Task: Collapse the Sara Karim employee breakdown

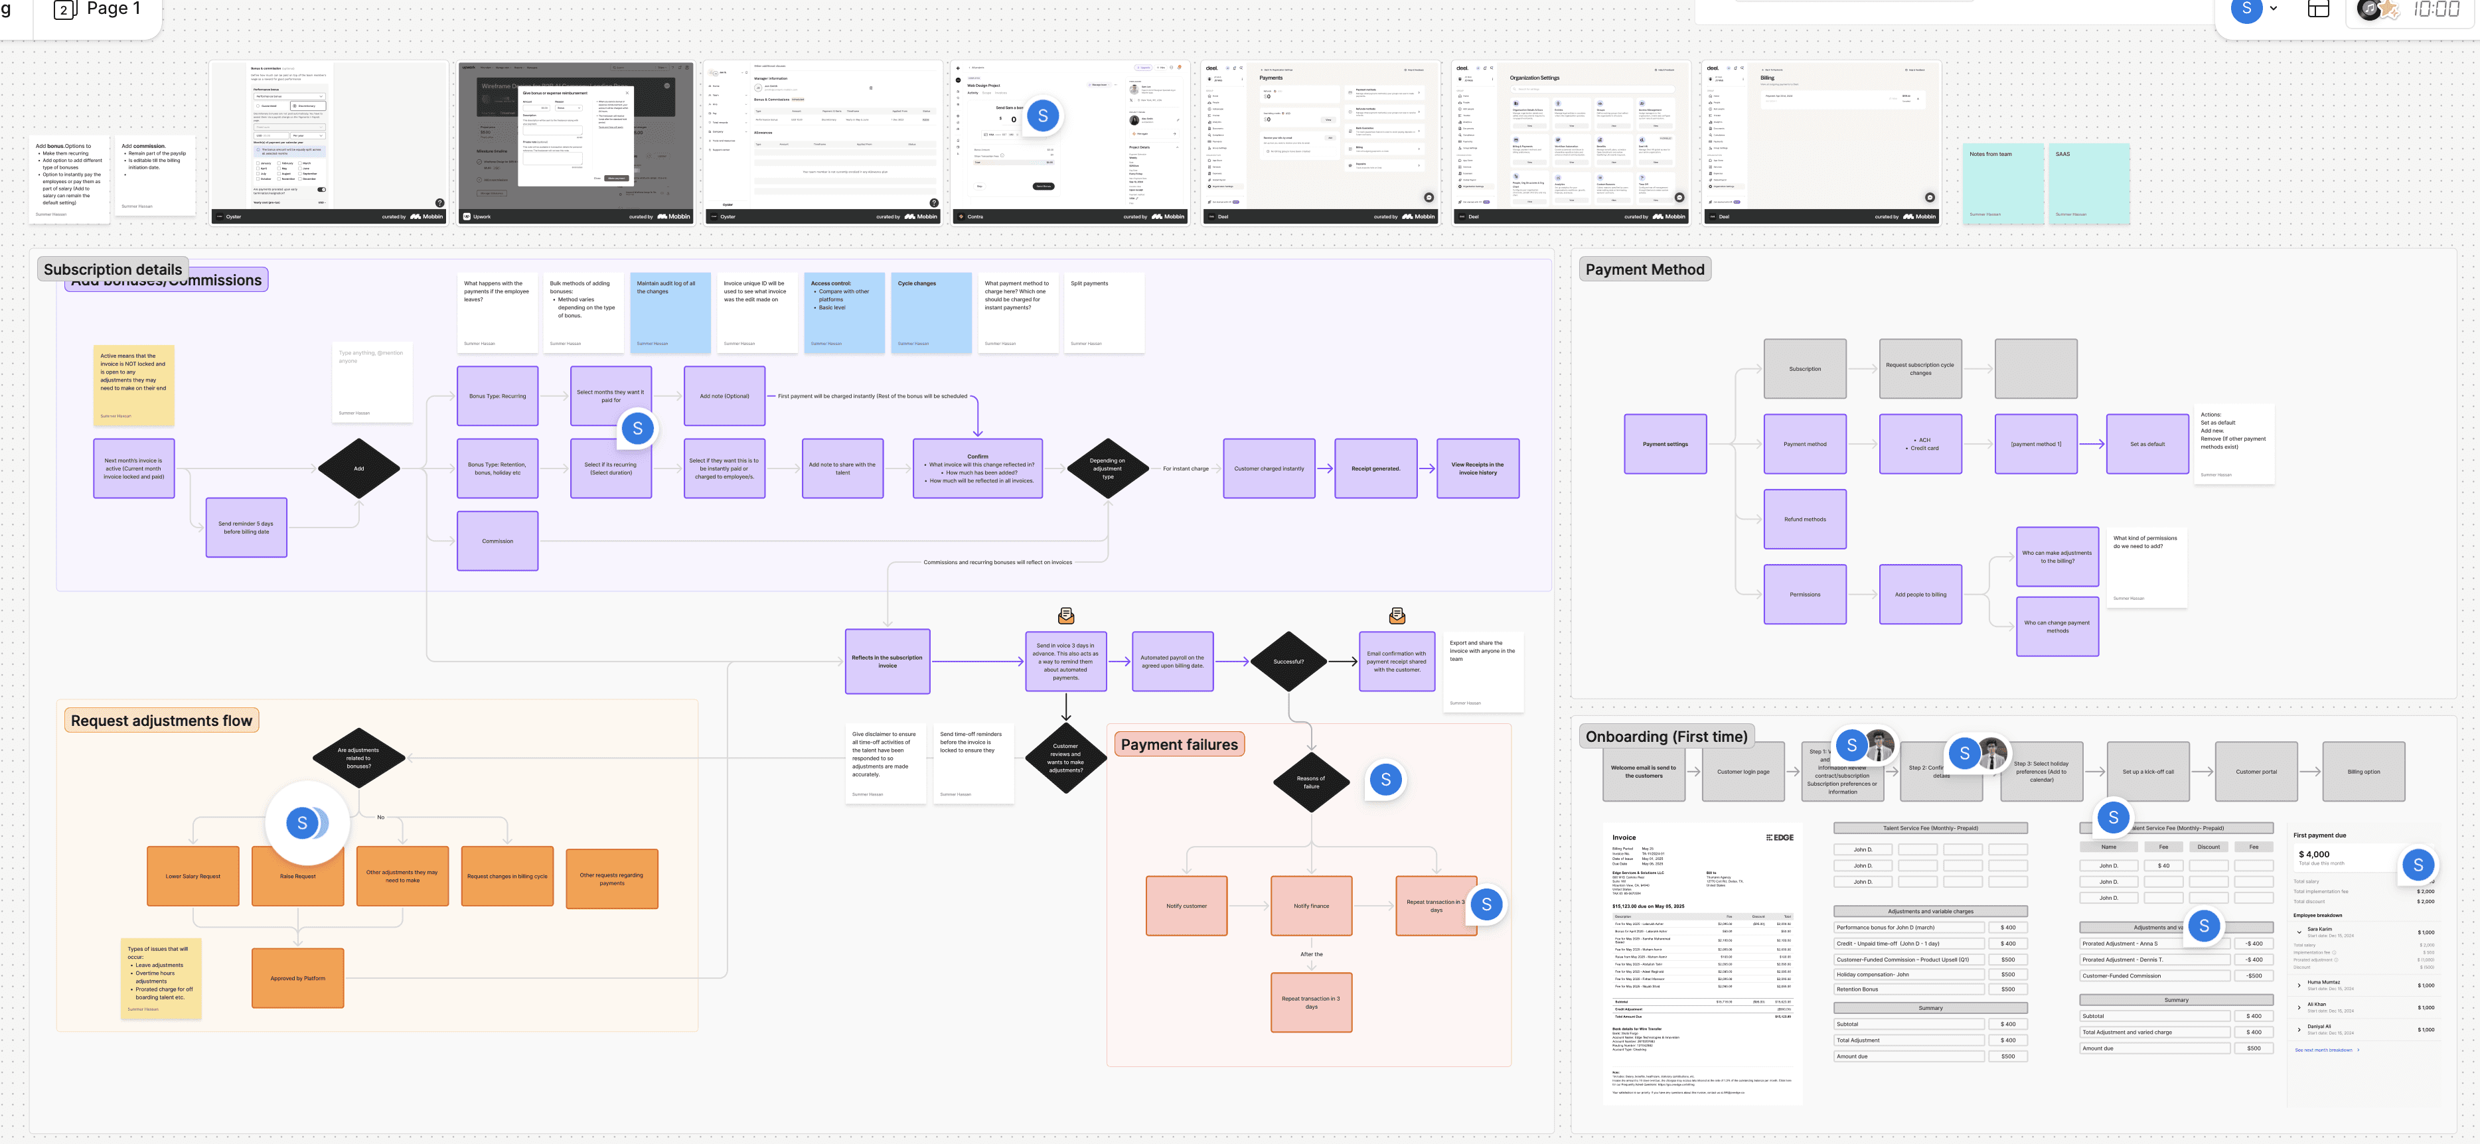Action: (x=2300, y=932)
